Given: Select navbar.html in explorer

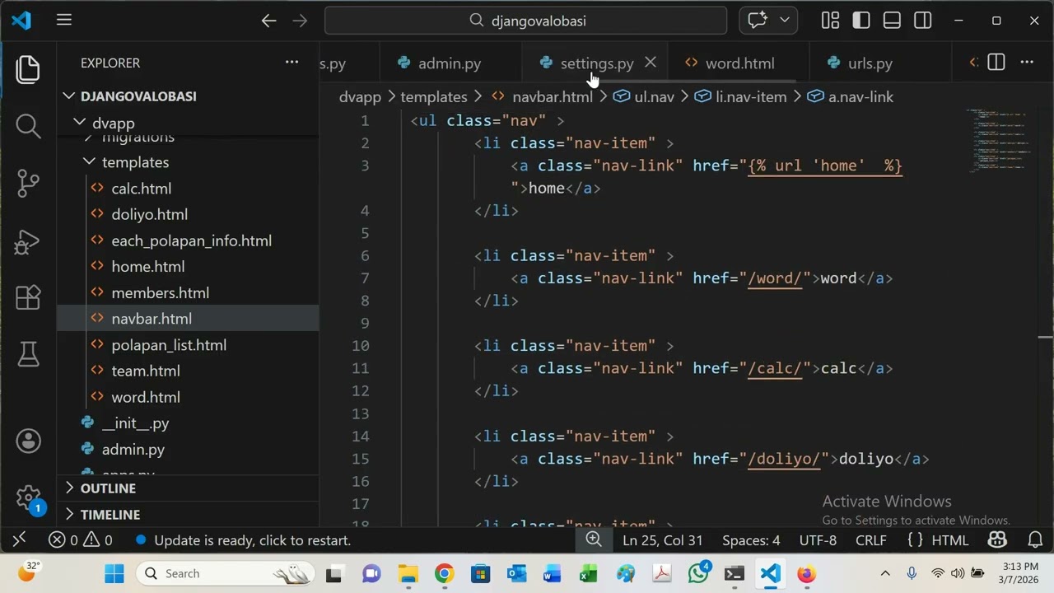Looking at the screenshot, I should tap(188, 319).
